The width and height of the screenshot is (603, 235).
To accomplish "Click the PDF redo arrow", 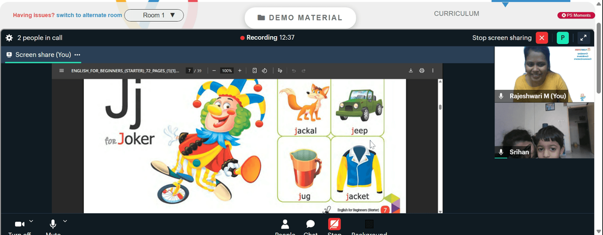I will pyautogui.click(x=303, y=70).
